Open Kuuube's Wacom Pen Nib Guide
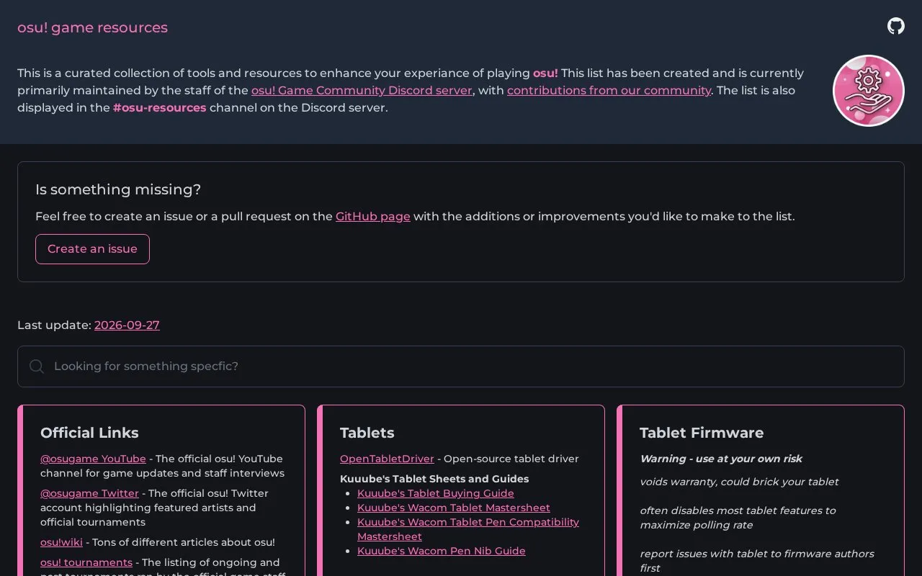This screenshot has height=576, width=922. (x=442, y=551)
